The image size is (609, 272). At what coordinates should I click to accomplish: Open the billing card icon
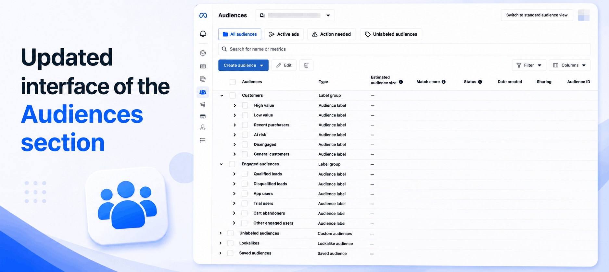pyautogui.click(x=203, y=116)
